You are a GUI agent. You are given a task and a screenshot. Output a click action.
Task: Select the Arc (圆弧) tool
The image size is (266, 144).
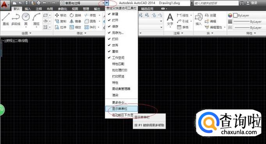point(36,19)
